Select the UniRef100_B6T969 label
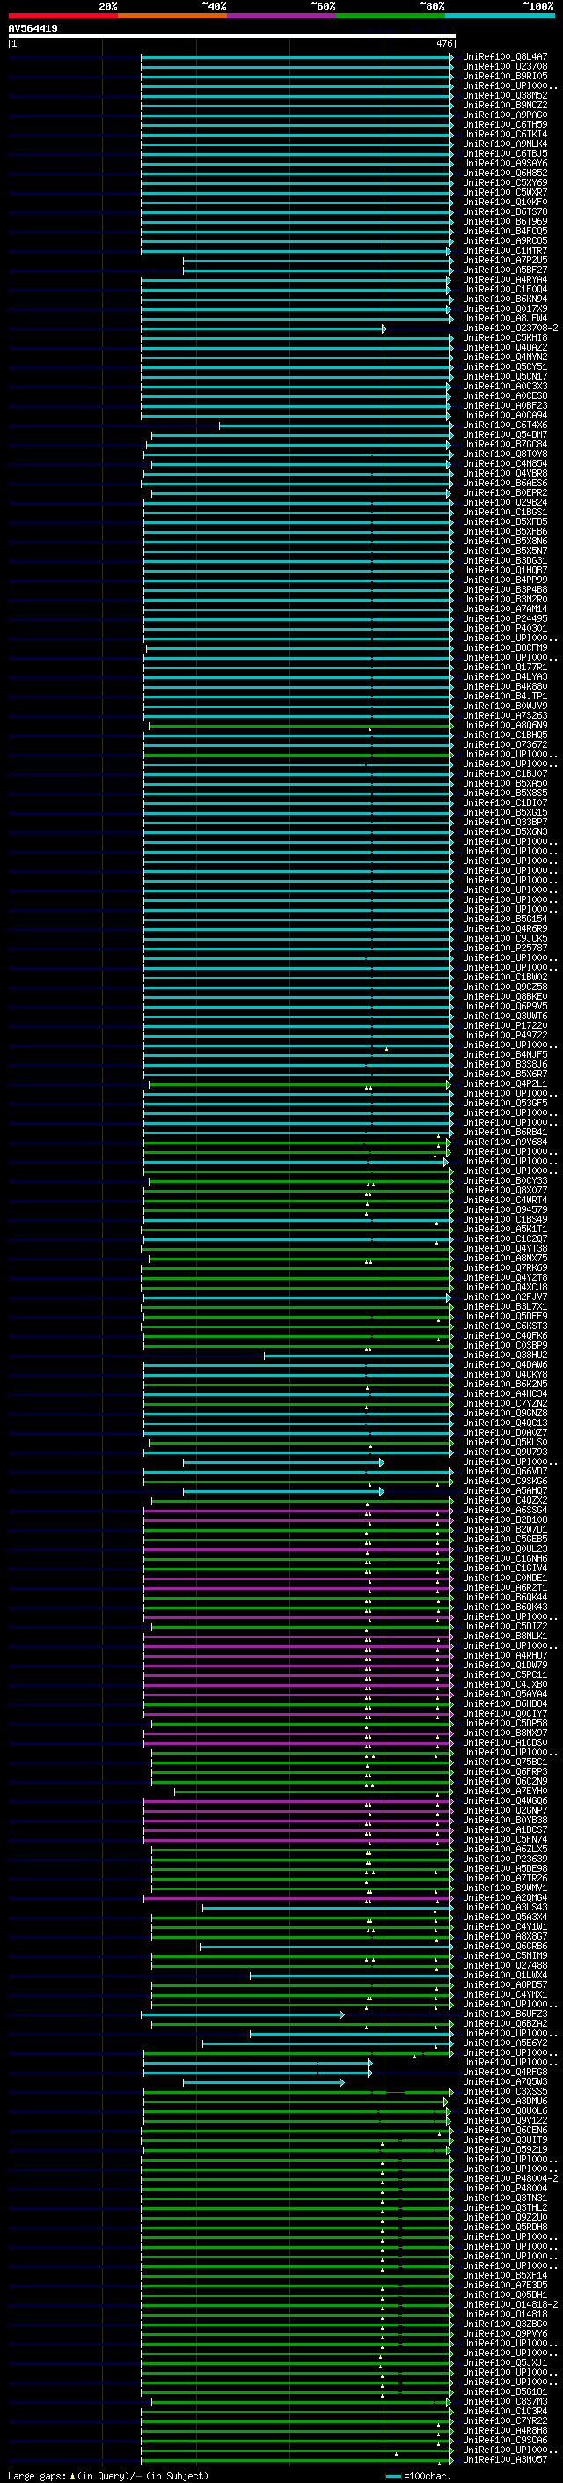 (504, 221)
